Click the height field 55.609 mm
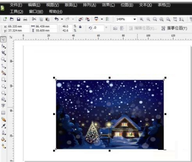192x162 pixels. (46, 30)
